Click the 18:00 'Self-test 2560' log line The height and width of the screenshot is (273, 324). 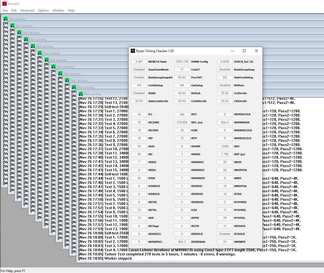point(104,233)
